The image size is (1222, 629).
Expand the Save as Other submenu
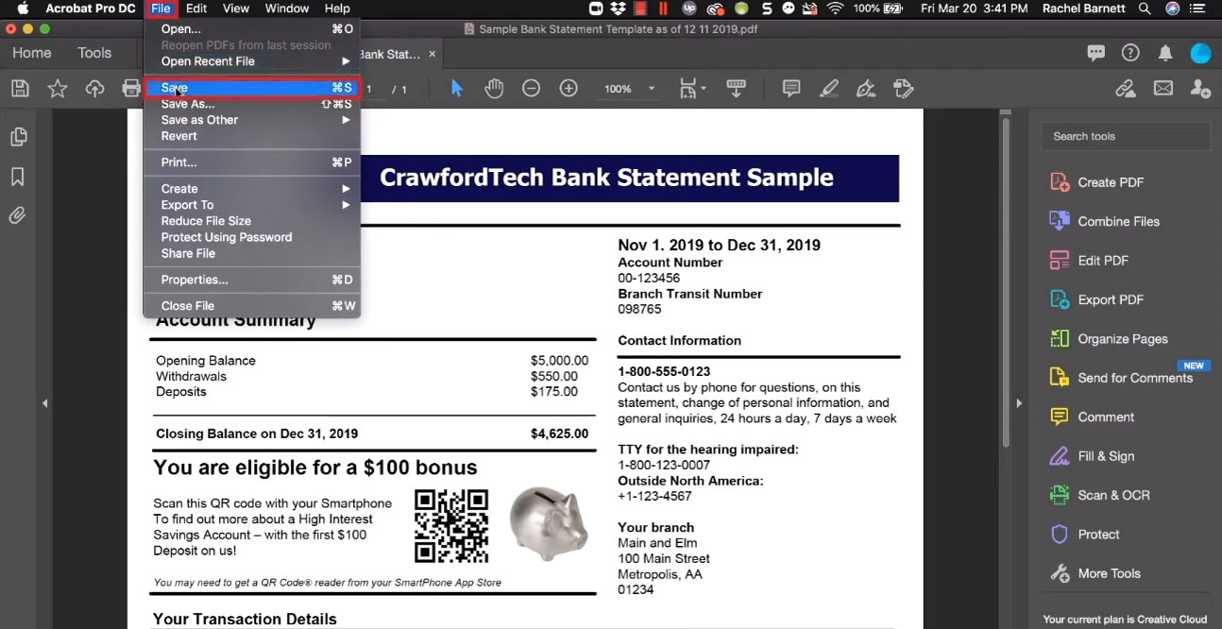pos(252,120)
